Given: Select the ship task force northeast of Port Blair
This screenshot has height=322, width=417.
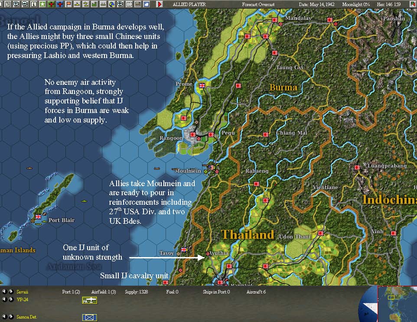Looking at the screenshot, I should 84,201.
